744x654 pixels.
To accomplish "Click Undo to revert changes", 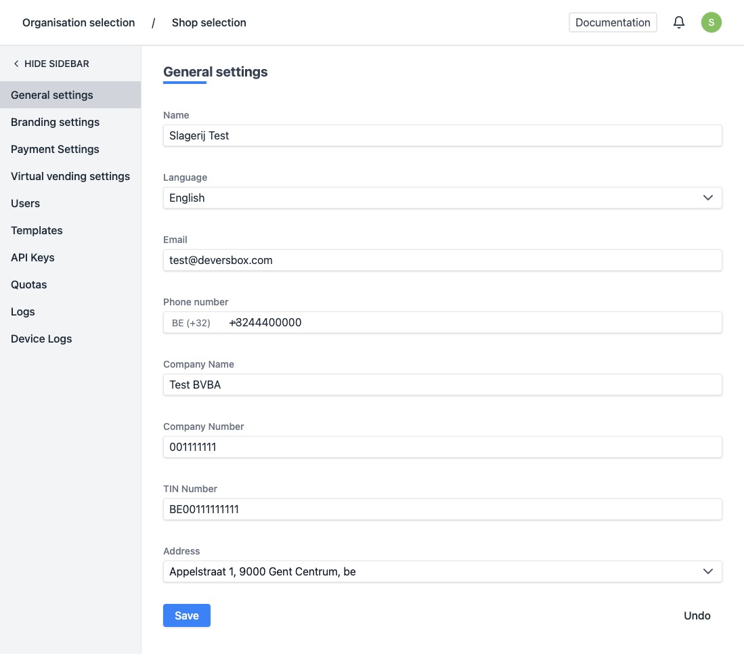I will tap(697, 615).
